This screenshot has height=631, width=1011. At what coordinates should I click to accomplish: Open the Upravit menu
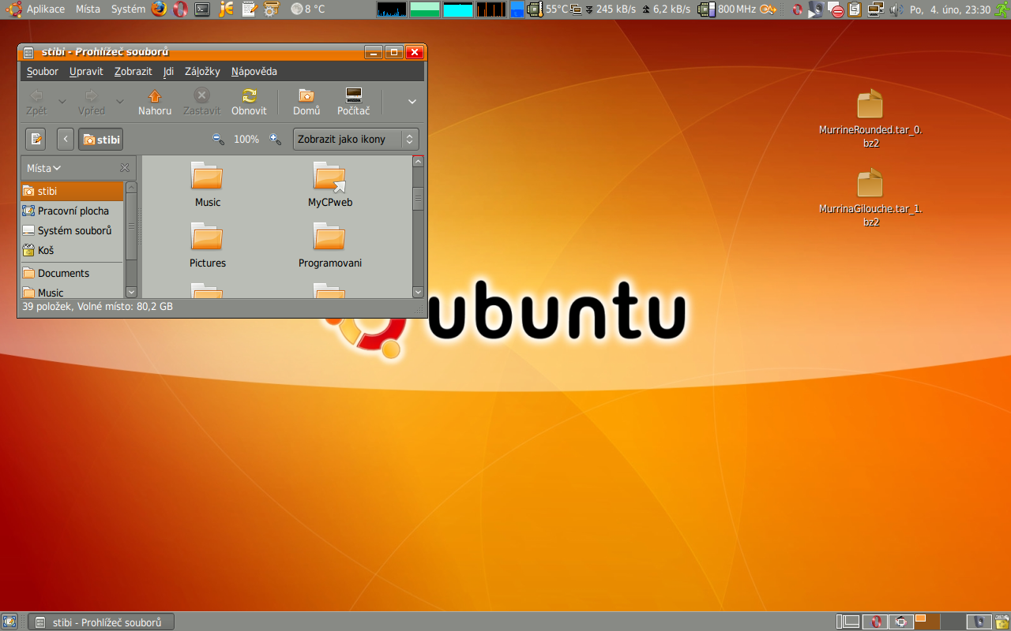pyautogui.click(x=86, y=71)
